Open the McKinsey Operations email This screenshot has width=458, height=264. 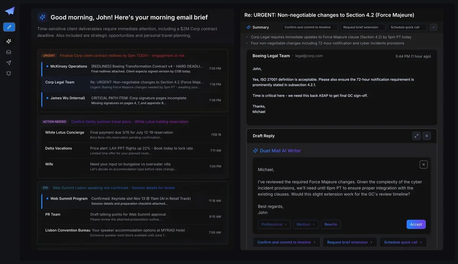[x=133, y=68]
